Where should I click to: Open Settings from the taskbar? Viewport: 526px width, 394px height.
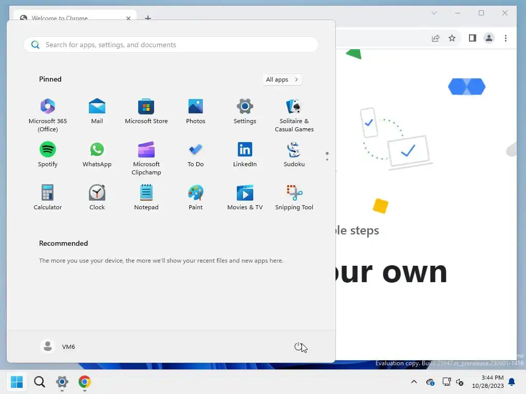[x=62, y=382]
